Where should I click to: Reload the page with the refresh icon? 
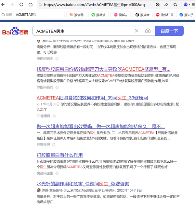point(21,5)
